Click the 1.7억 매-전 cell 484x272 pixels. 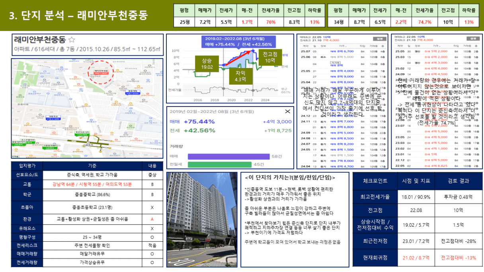coord(247,22)
